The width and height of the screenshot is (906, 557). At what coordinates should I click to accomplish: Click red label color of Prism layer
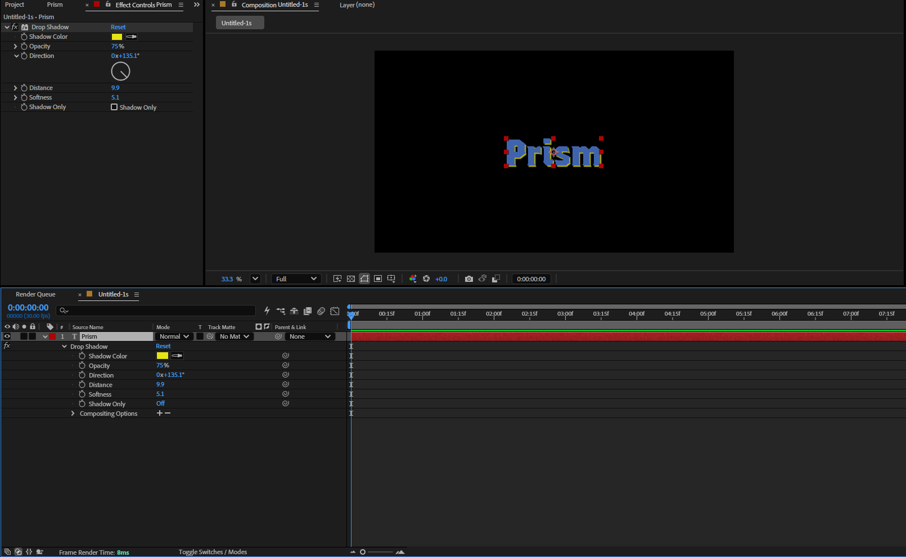point(52,336)
